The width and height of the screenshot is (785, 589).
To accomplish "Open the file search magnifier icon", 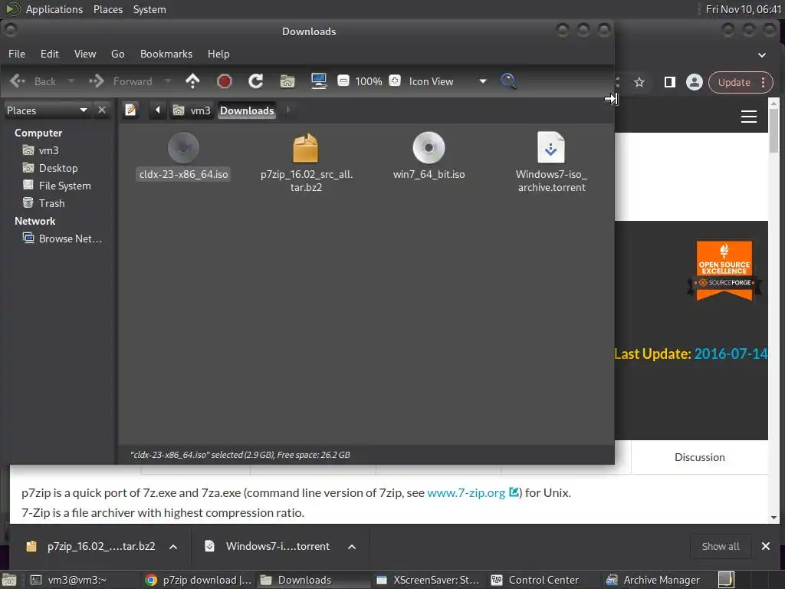I will coord(509,81).
